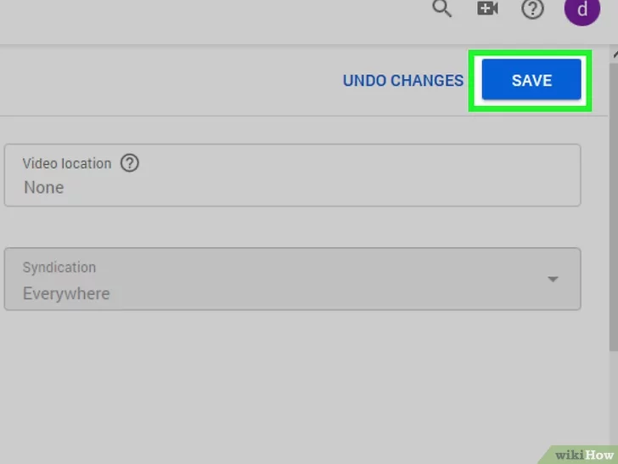Screen dimensions: 618x464
Task: Click the help icon beside Video location
Action: coord(130,163)
